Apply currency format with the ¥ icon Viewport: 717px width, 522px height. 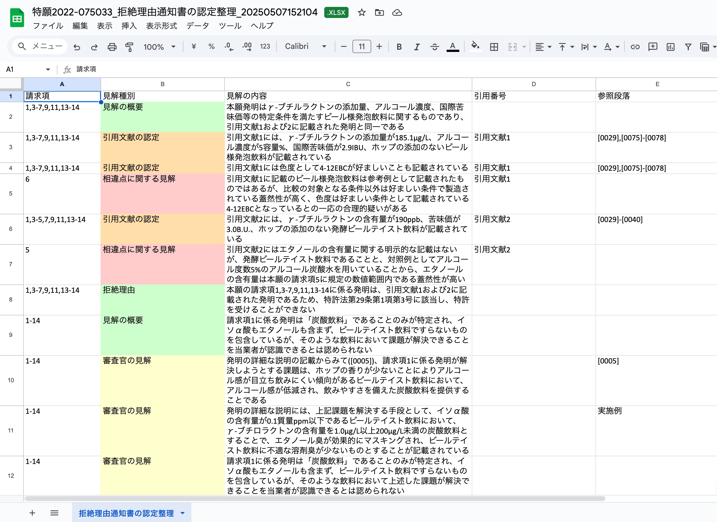(194, 46)
